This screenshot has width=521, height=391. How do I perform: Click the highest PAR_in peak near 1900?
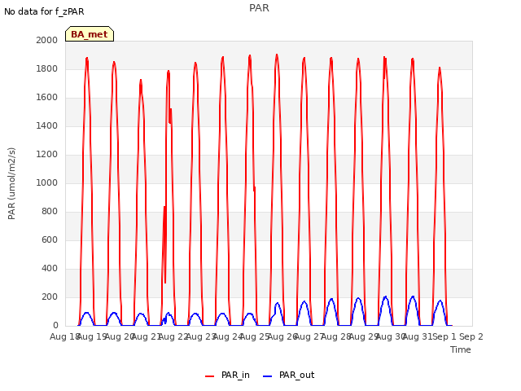(x=277, y=55)
